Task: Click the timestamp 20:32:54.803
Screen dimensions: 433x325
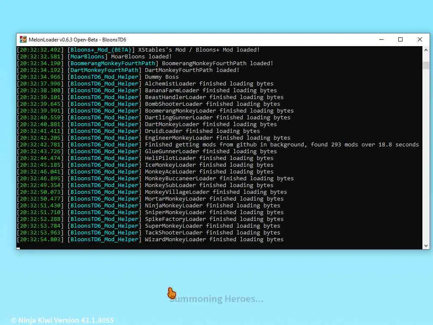Action: tap(40, 240)
